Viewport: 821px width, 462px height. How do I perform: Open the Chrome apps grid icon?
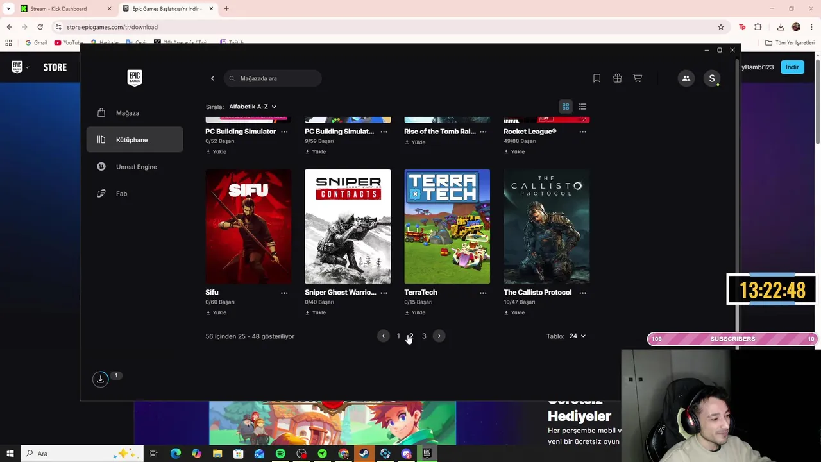pos(8,42)
